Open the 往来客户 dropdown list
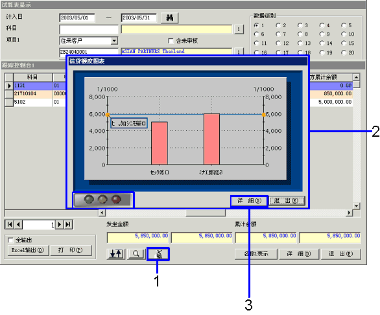Screen dimensions: 380x315 pos(114,41)
